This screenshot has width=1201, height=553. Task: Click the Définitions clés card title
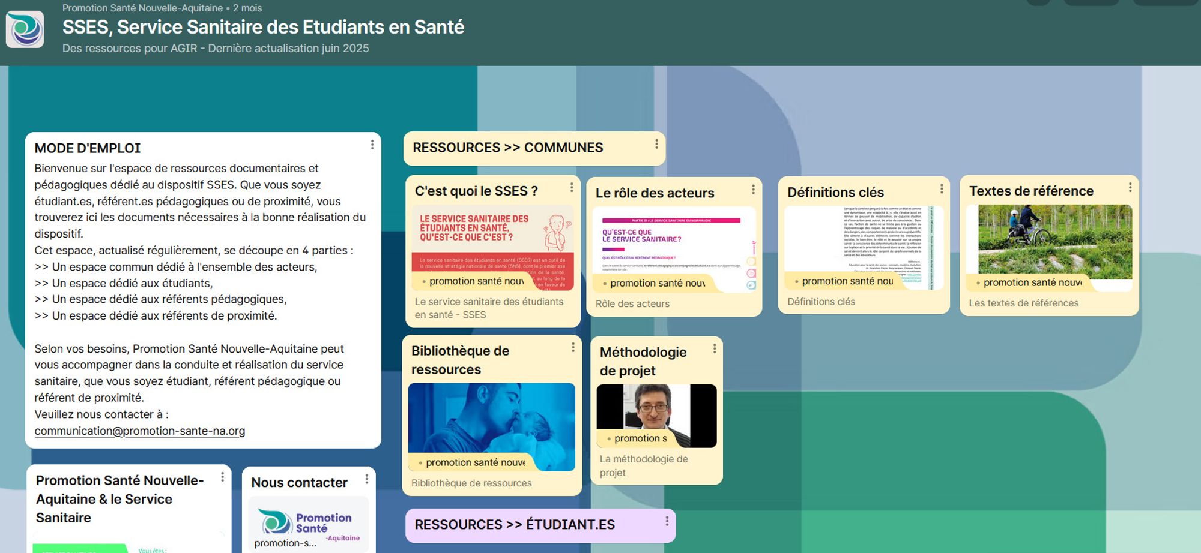[835, 192]
